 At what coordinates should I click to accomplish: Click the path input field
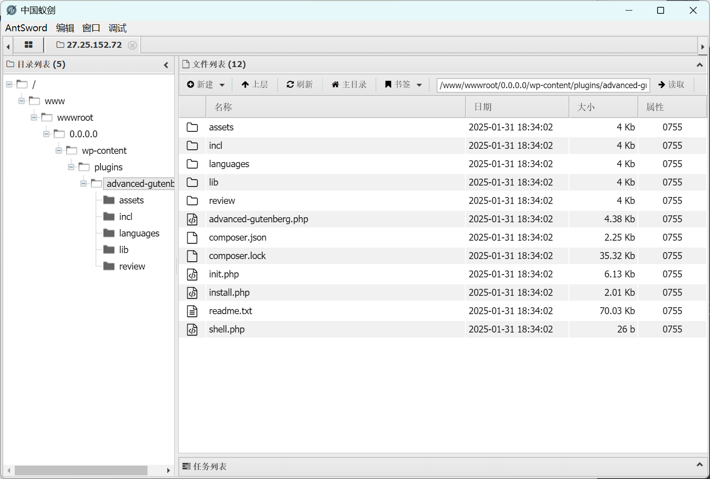click(543, 85)
